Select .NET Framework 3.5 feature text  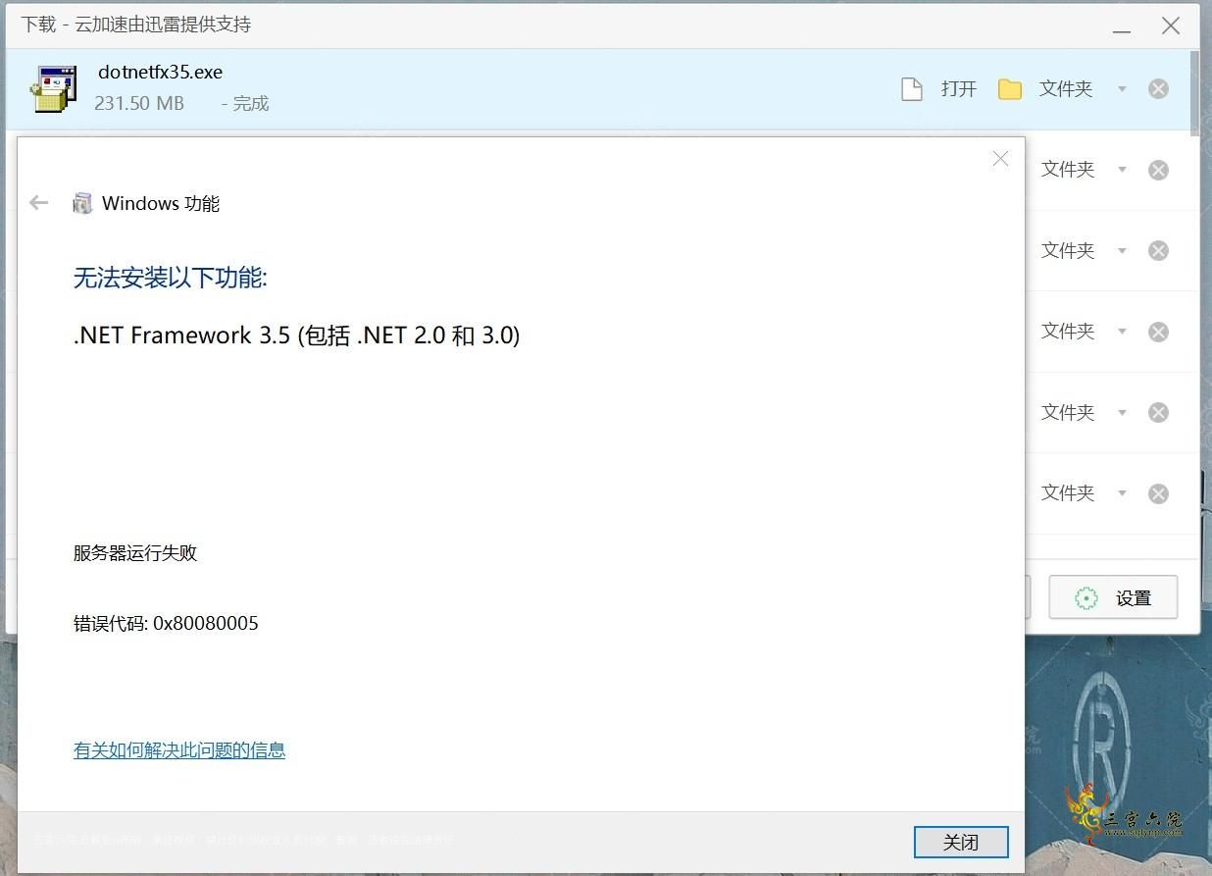(296, 335)
